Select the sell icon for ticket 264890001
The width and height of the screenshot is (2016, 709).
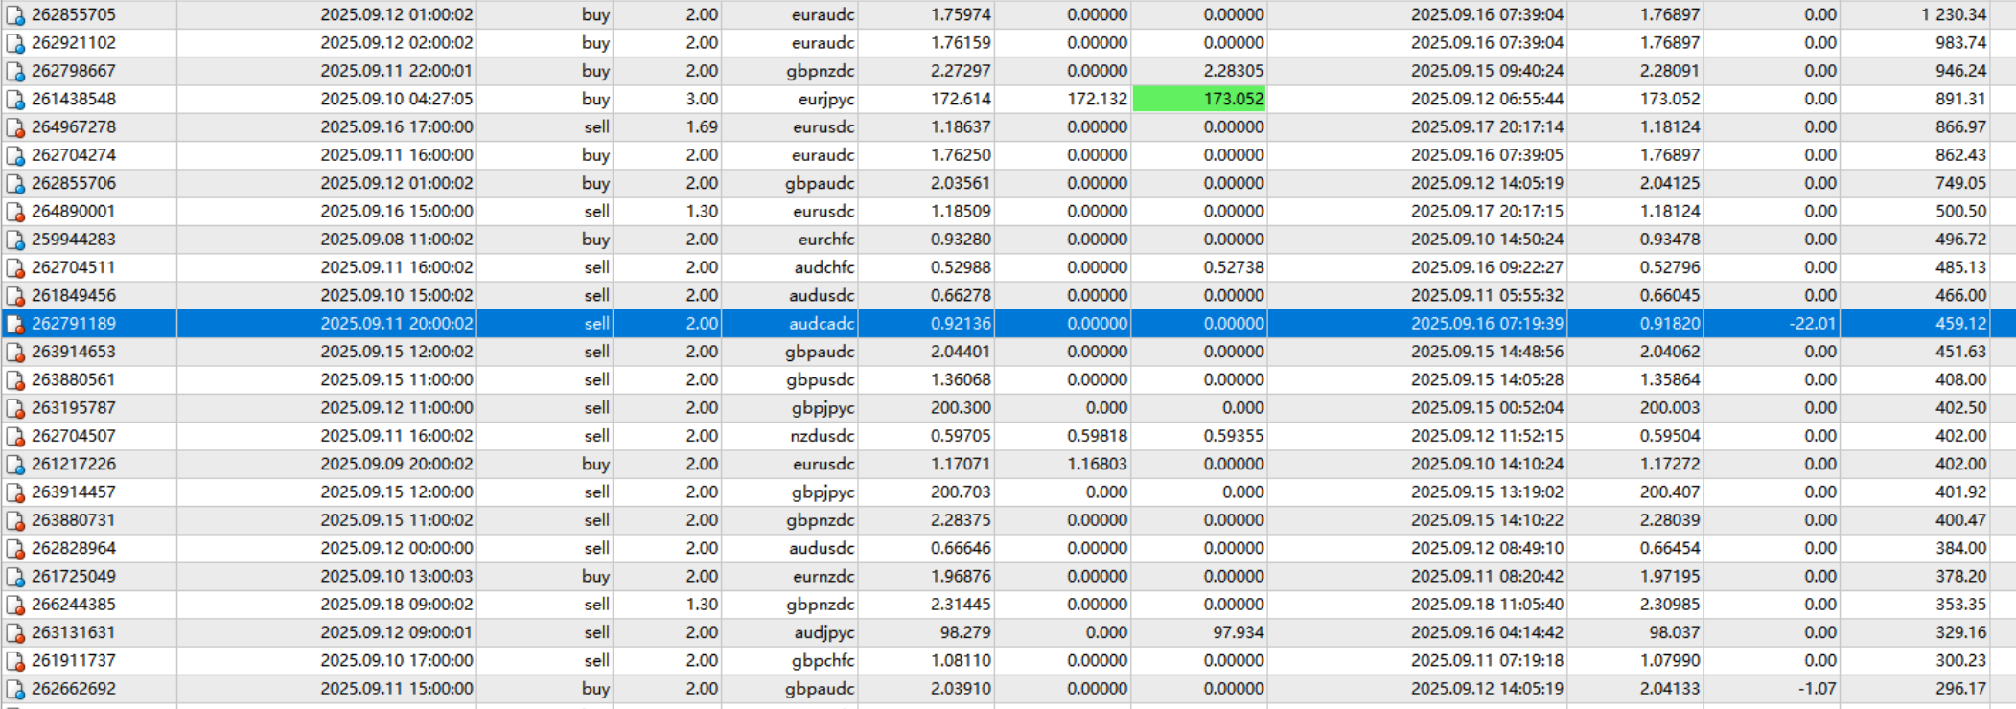pyautogui.click(x=15, y=212)
